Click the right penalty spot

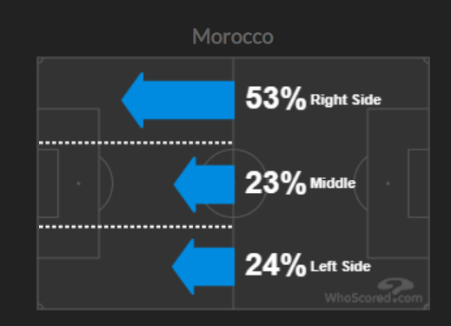pos(388,183)
